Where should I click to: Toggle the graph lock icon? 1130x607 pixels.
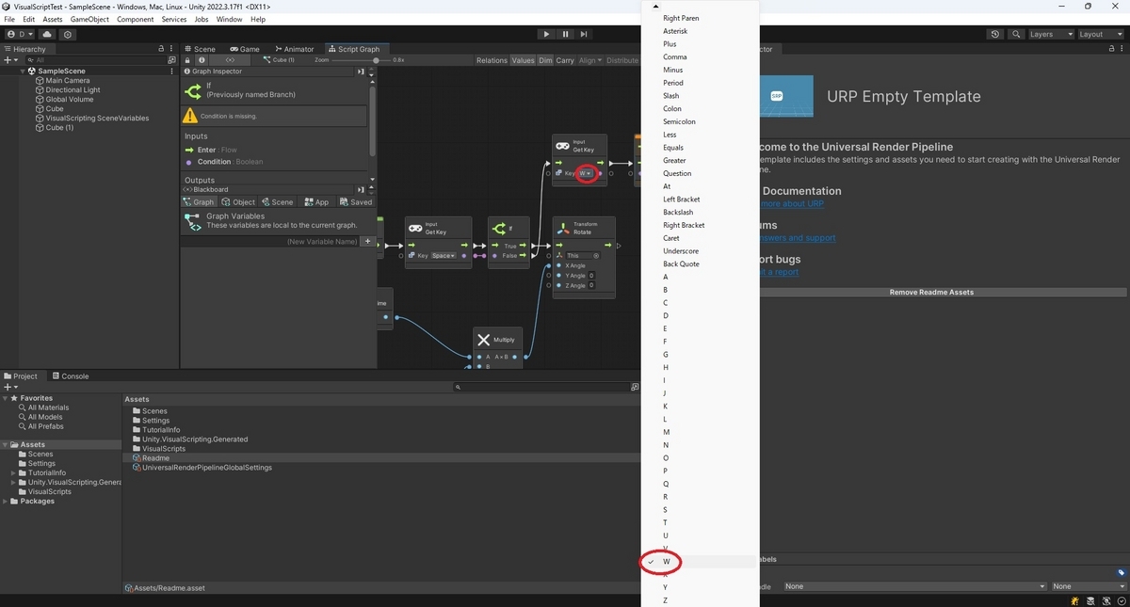click(188, 60)
